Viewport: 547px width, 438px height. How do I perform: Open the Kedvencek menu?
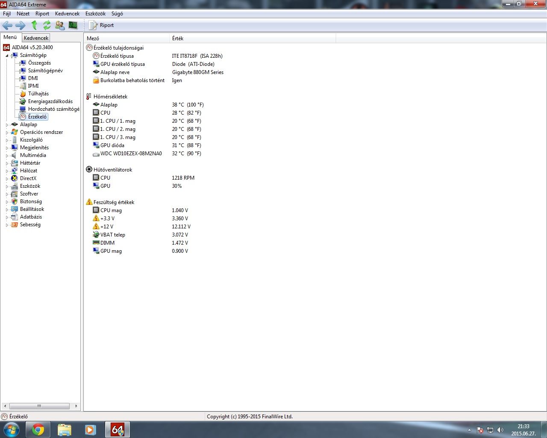(x=67, y=13)
